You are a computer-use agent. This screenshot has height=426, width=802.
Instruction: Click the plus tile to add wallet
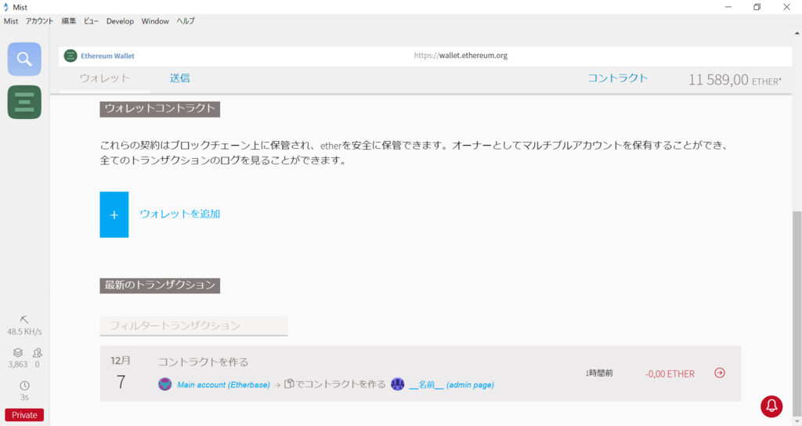pos(114,215)
